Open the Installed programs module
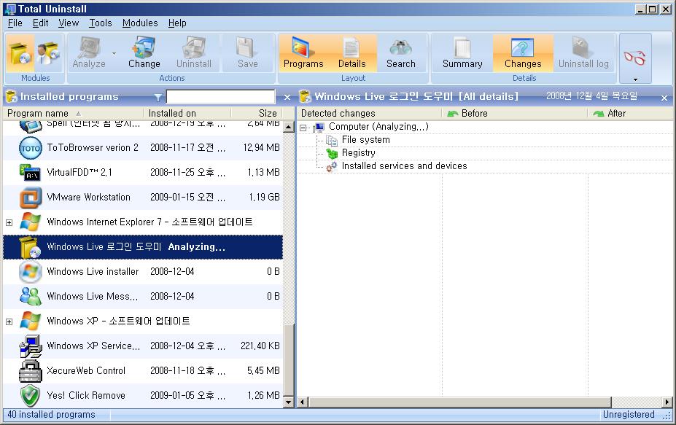Screen dimensions: 676x425 pos(20,53)
